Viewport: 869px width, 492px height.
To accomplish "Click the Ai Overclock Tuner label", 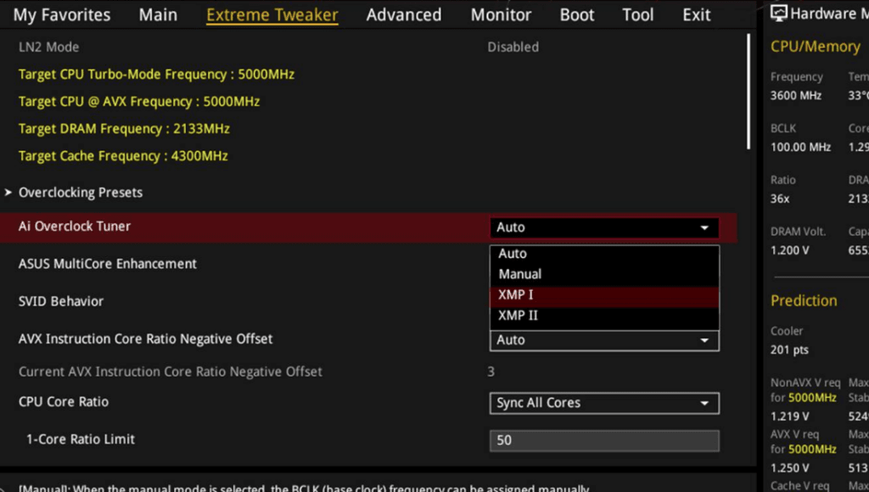I will pos(75,226).
